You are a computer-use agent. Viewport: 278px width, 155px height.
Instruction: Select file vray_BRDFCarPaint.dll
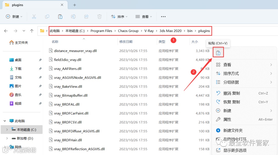71,113
